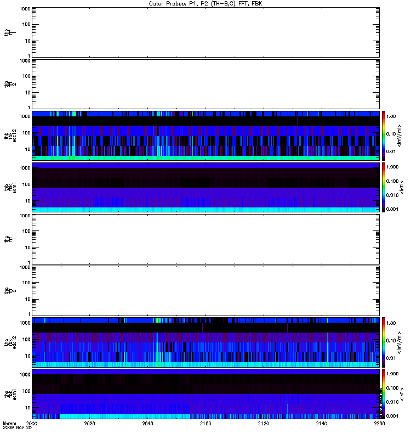This screenshot has width=411, height=439.
Task: Select the thc fbk edc12 spectrogram panel
Action: tap(206, 342)
